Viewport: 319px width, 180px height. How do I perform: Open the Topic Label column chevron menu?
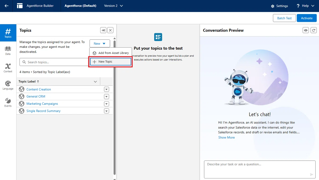(95, 82)
